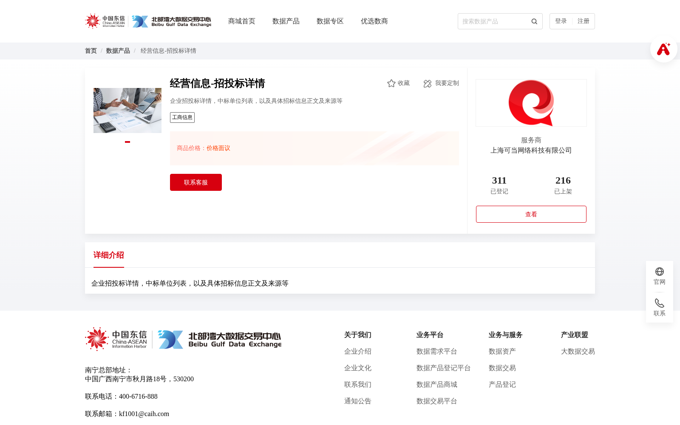Screen dimensions: 680x425
Task: Click the 登录 login link
Action: pyautogui.click(x=561, y=21)
